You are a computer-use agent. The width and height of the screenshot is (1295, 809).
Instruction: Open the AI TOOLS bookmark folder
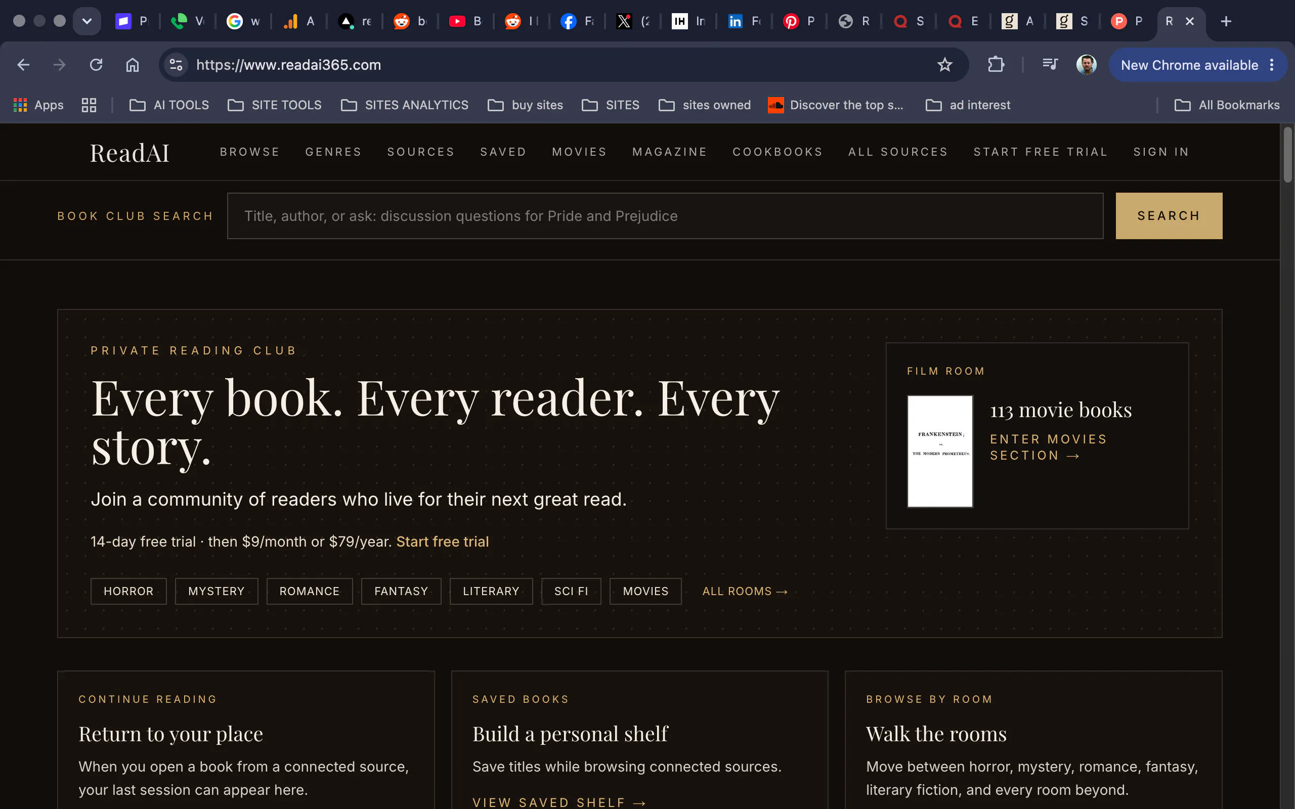(169, 105)
